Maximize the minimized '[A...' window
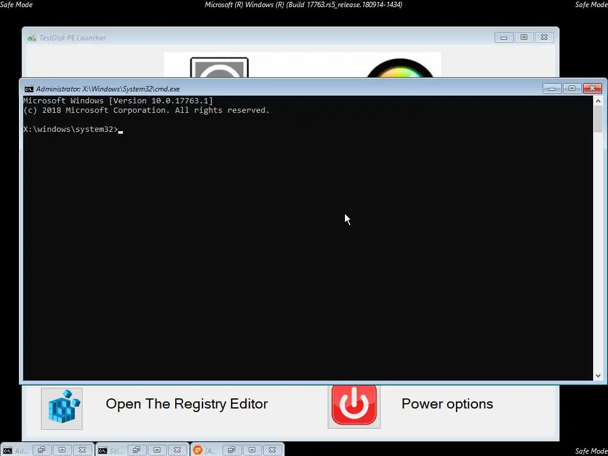608x456 pixels. pos(252,450)
